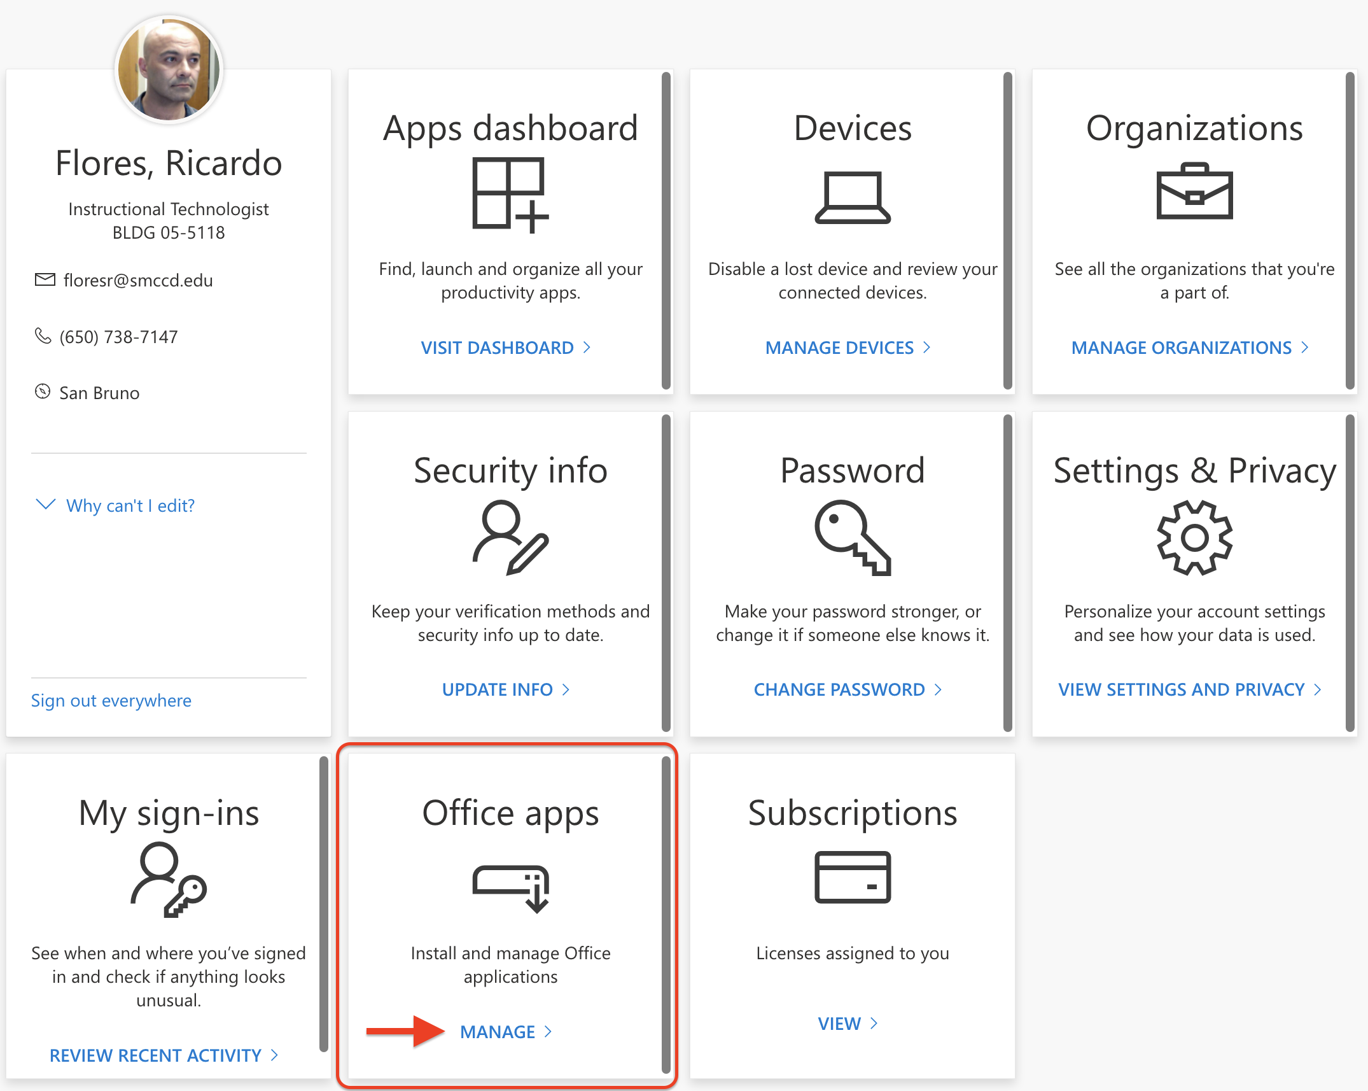
Task: Click the Subscriptions credit card icon
Action: tap(852, 876)
